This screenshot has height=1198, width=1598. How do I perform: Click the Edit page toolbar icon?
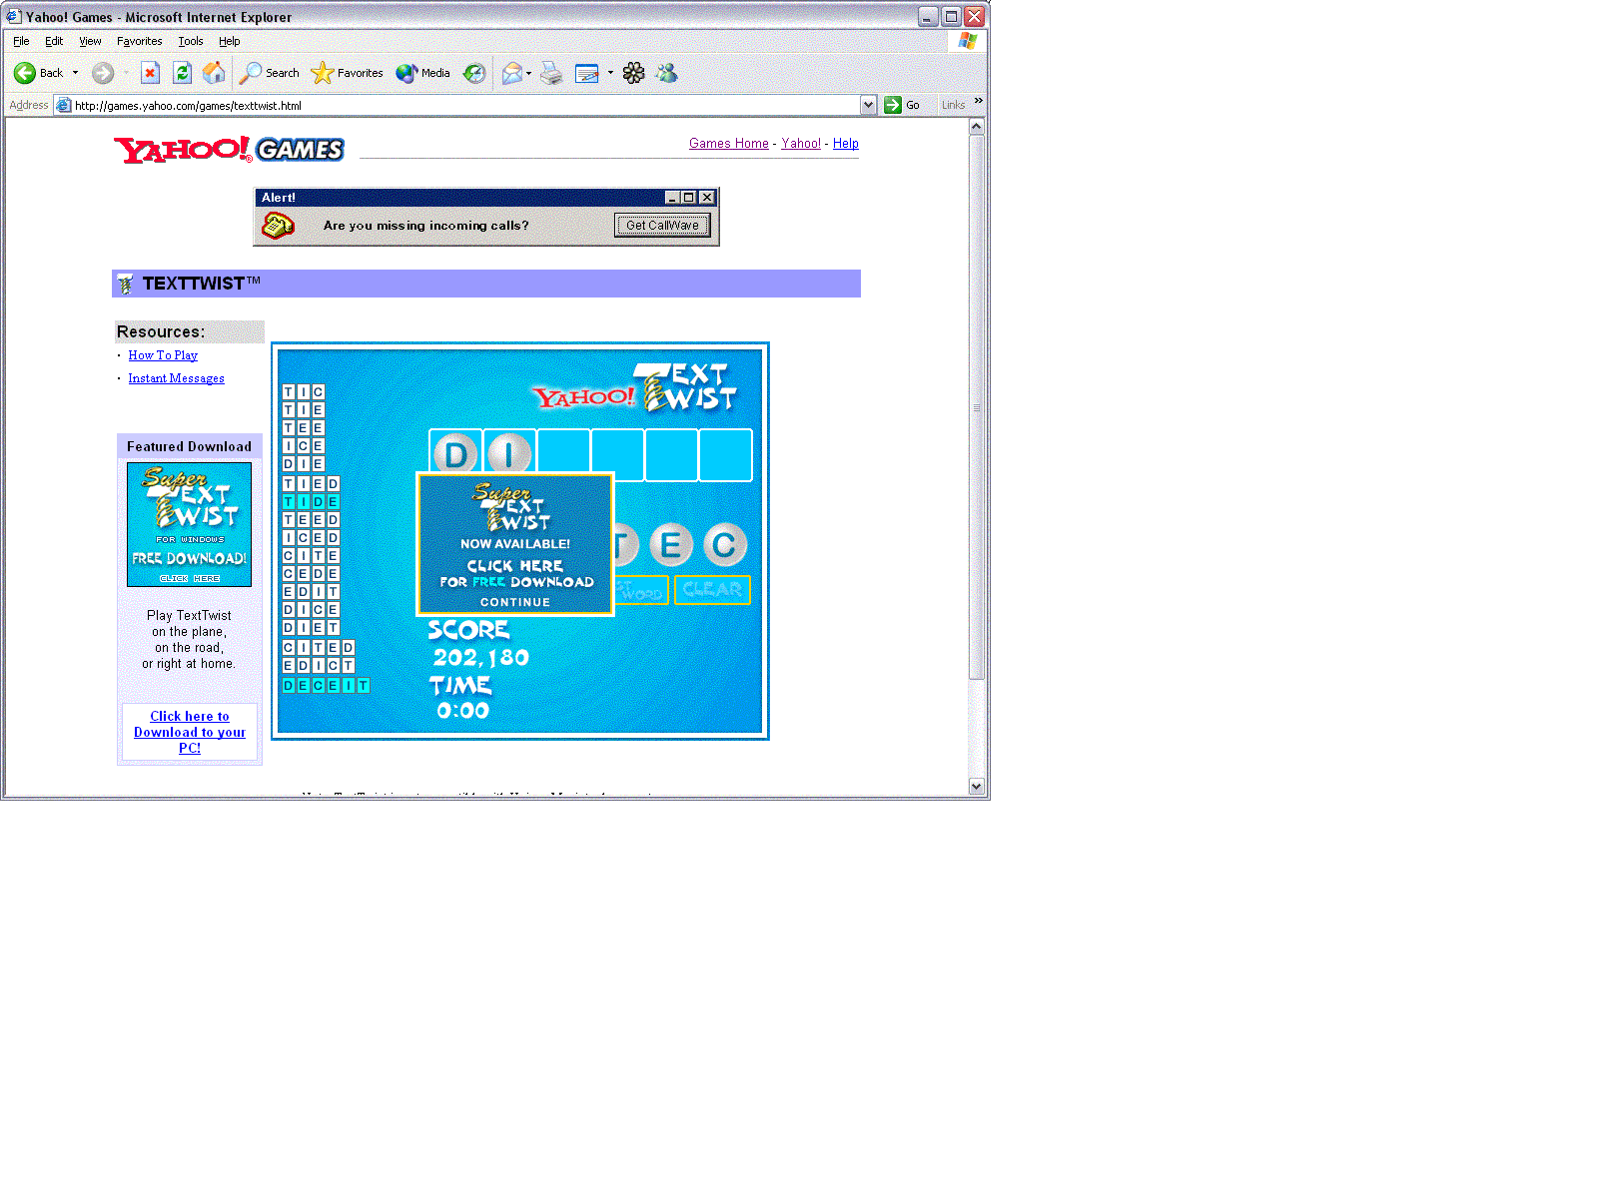(x=587, y=73)
